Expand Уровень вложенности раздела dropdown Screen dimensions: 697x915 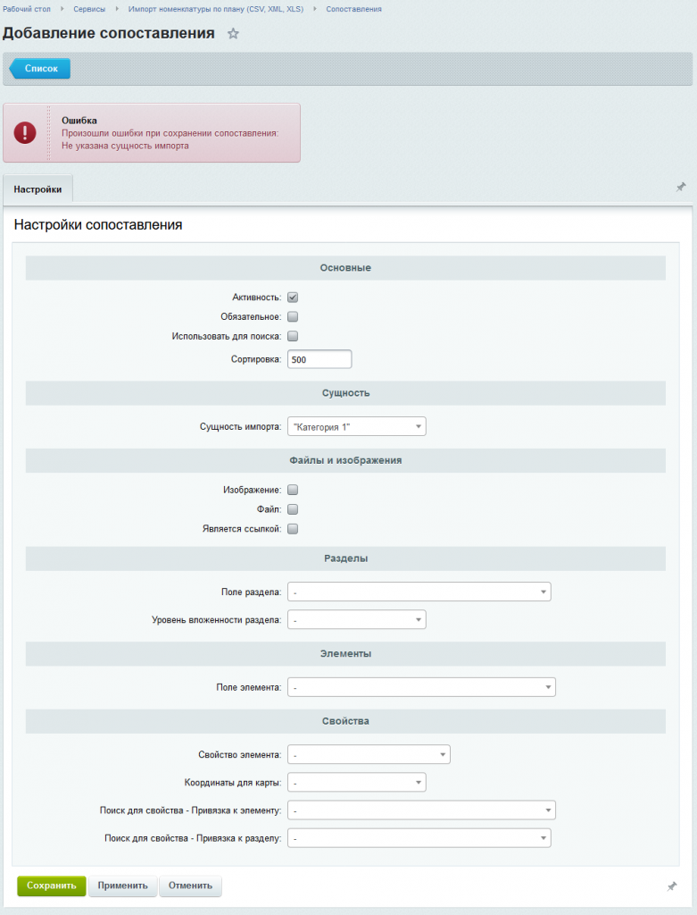(357, 620)
